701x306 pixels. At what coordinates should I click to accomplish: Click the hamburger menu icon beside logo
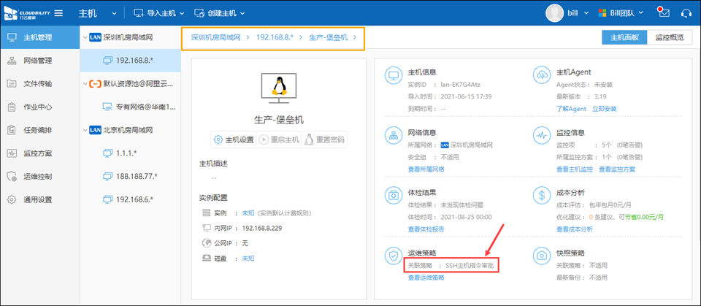[58, 13]
